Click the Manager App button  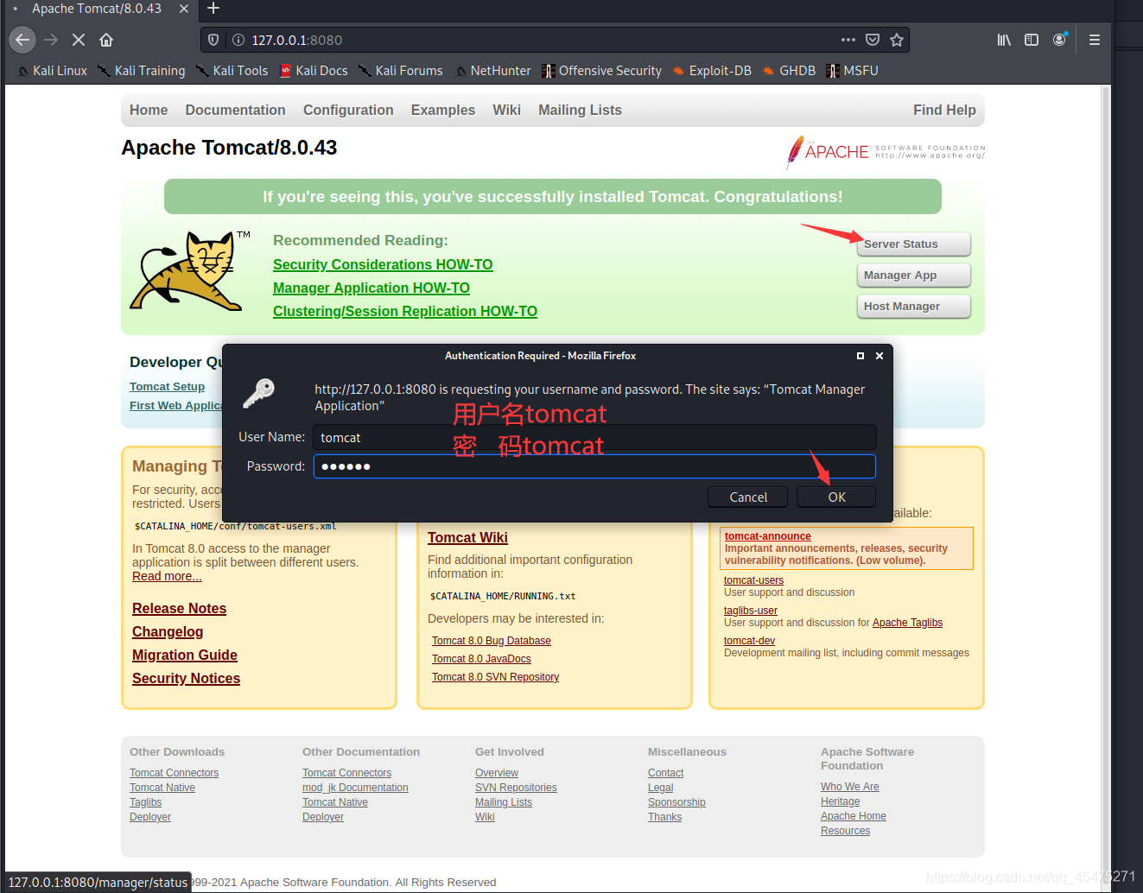pos(913,275)
